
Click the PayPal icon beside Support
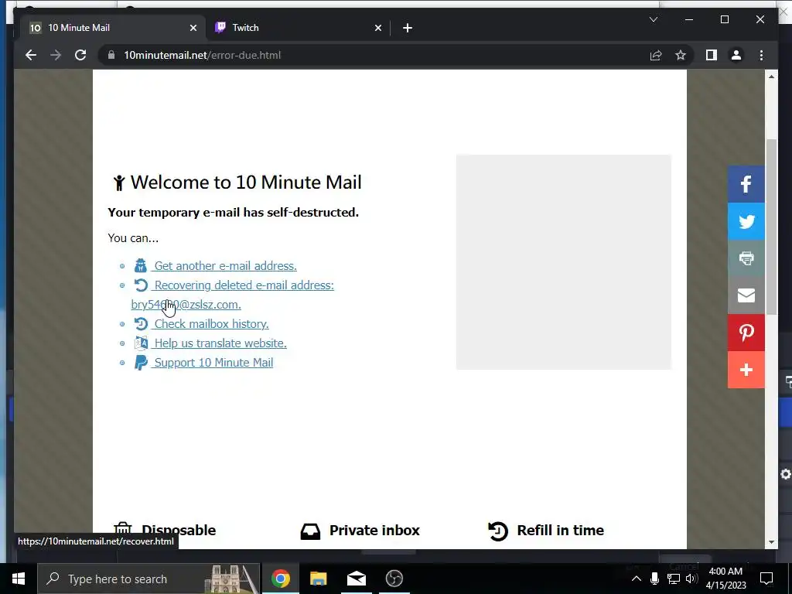click(x=141, y=363)
